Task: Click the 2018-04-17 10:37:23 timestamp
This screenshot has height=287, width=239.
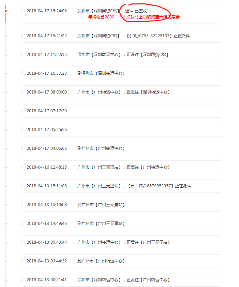Action: [x=47, y=73]
